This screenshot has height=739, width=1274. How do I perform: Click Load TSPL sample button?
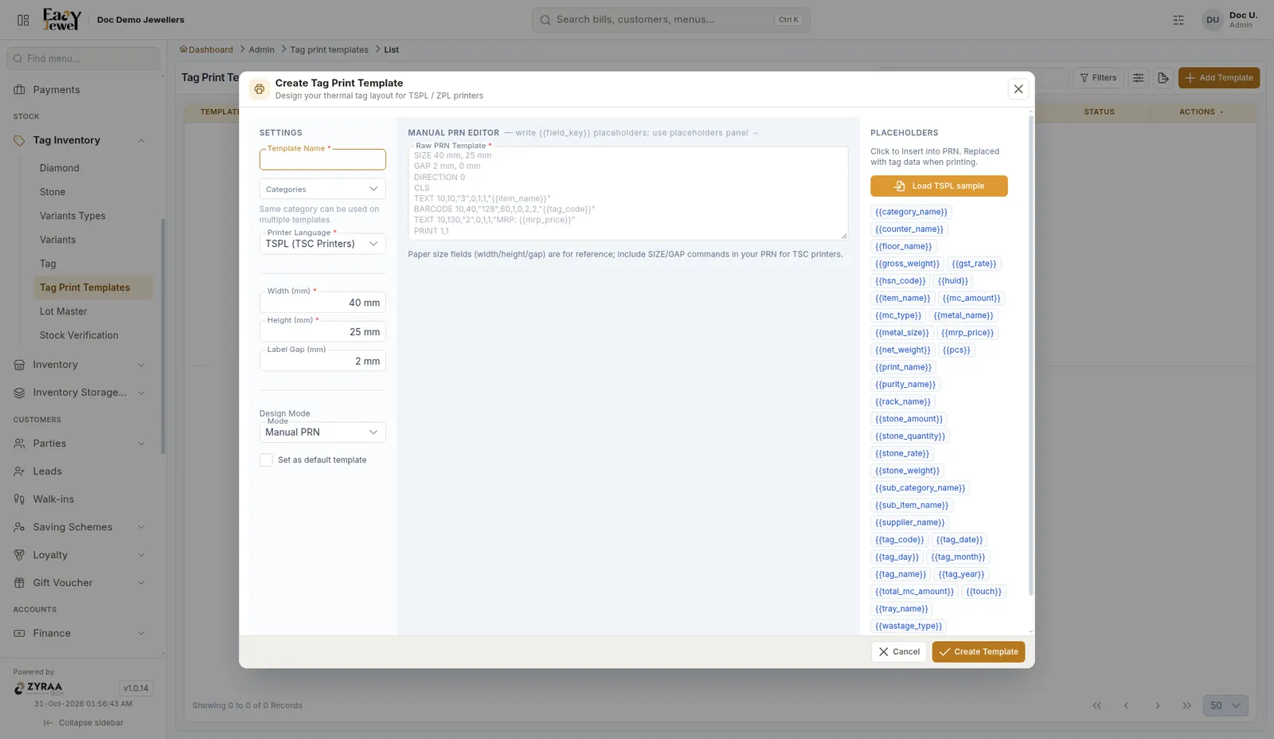click(x=939, y=186)
